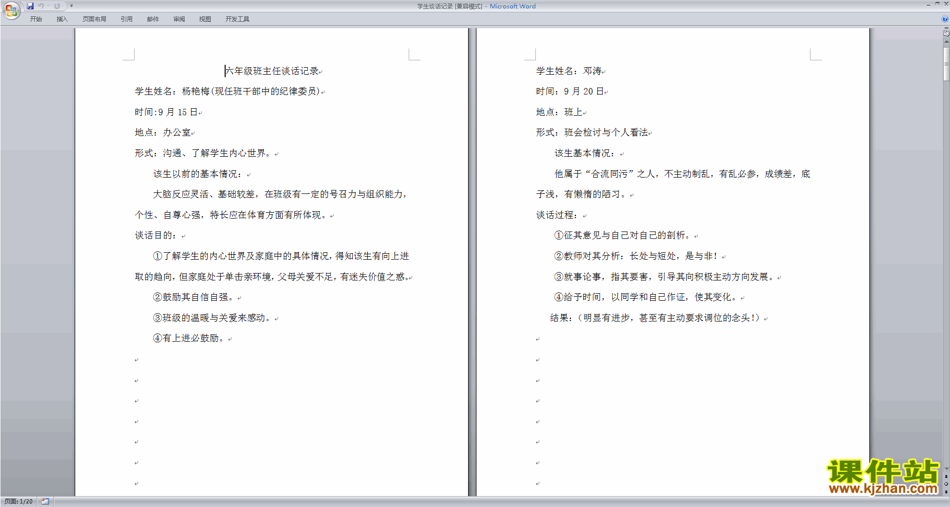Switch to the 引用 tab

[x=127, y=19]
